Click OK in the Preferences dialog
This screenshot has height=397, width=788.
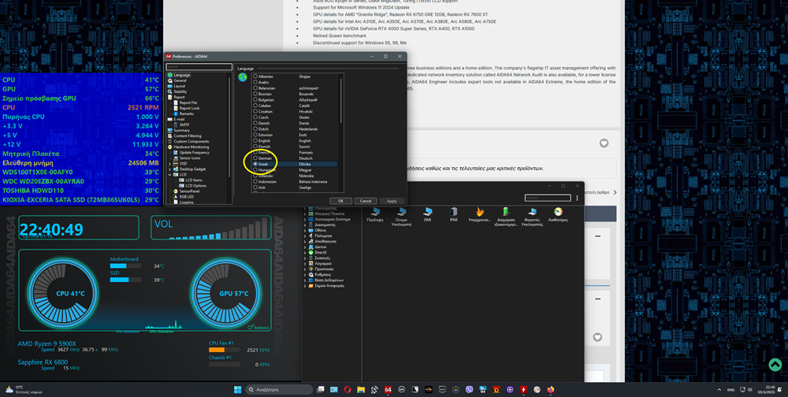(x=340, y=201)
